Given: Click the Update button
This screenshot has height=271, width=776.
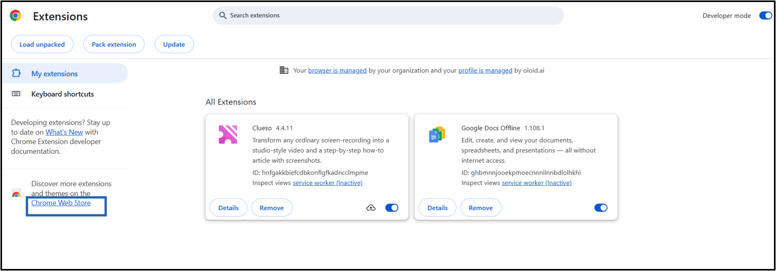Looking at the screenshot, I should pyautogui.click(x=174, y=44).
